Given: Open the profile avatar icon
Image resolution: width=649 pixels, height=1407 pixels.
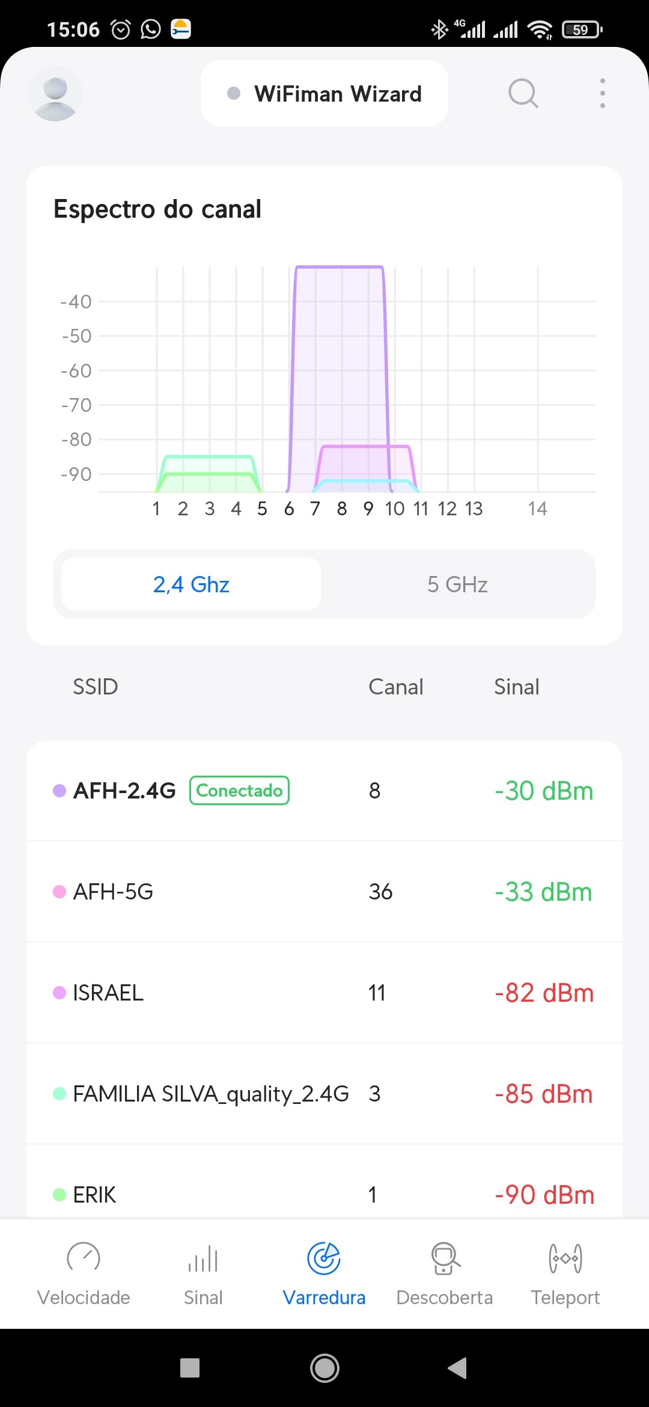Looking at the screenshot, I should [55, 93].
